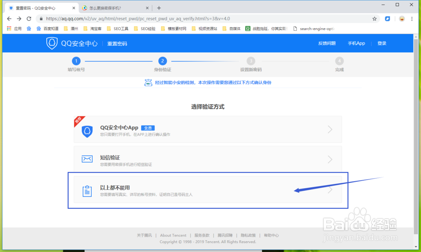
Task: Minimize the Chrome window
Action: click(x=383, y=5)
